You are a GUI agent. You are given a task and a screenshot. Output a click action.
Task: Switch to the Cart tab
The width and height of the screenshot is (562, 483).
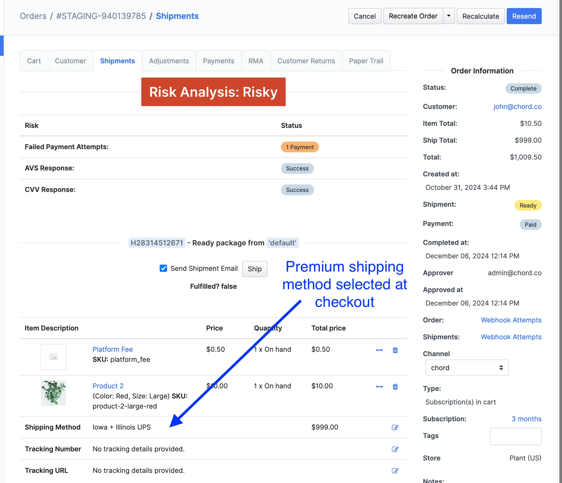coord(34,61)
